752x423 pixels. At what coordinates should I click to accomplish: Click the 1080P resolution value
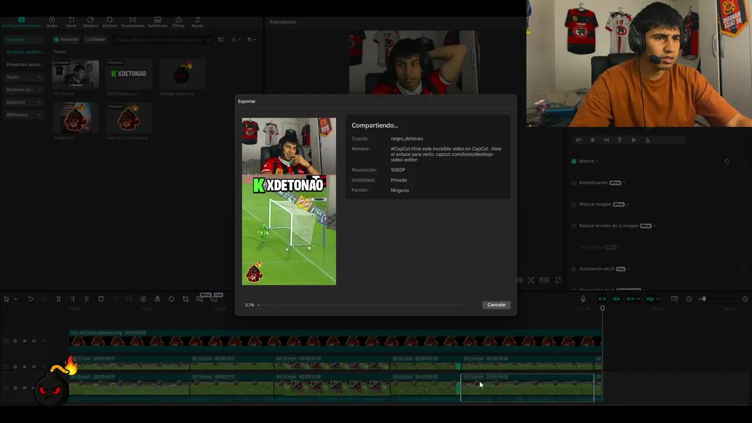[x=398, y=170]
